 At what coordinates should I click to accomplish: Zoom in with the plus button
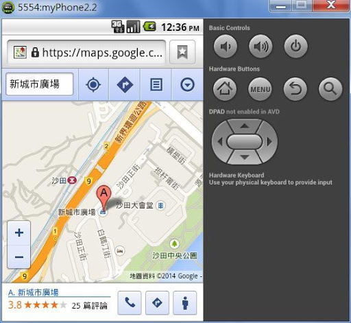click(19, 232)
